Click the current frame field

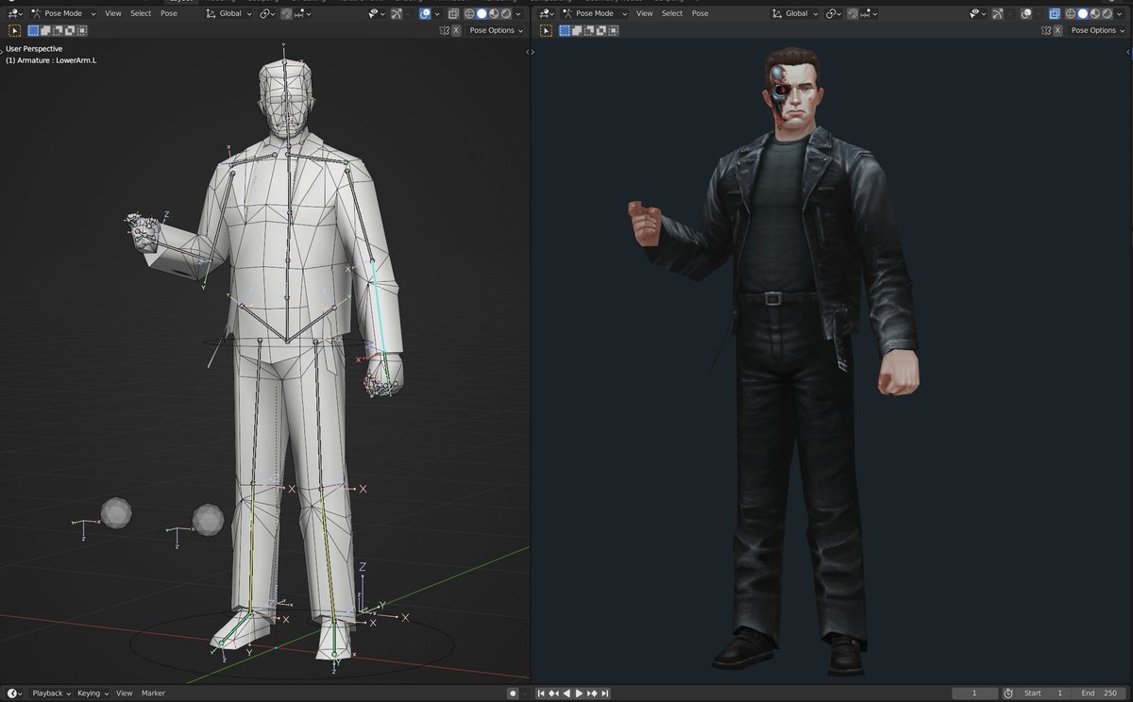point(974,694)
